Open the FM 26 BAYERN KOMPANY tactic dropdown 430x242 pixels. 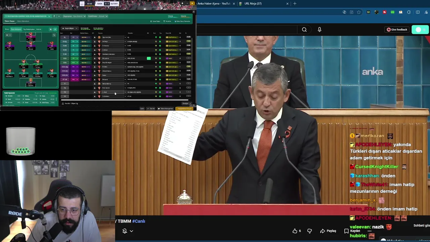point(28,16)
